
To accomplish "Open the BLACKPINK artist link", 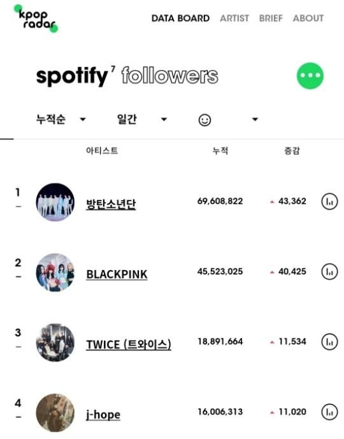I will [117, 275].
